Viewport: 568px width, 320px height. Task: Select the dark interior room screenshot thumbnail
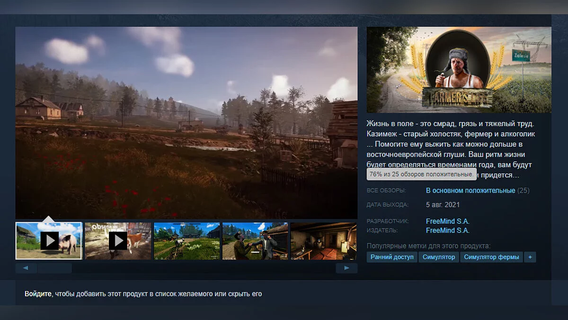324,241
